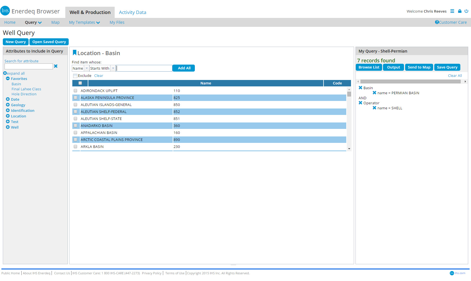Open the hamburger menu icon near Welcome
This screenshot has width=471, height=281.
click(x=452, y=11)
